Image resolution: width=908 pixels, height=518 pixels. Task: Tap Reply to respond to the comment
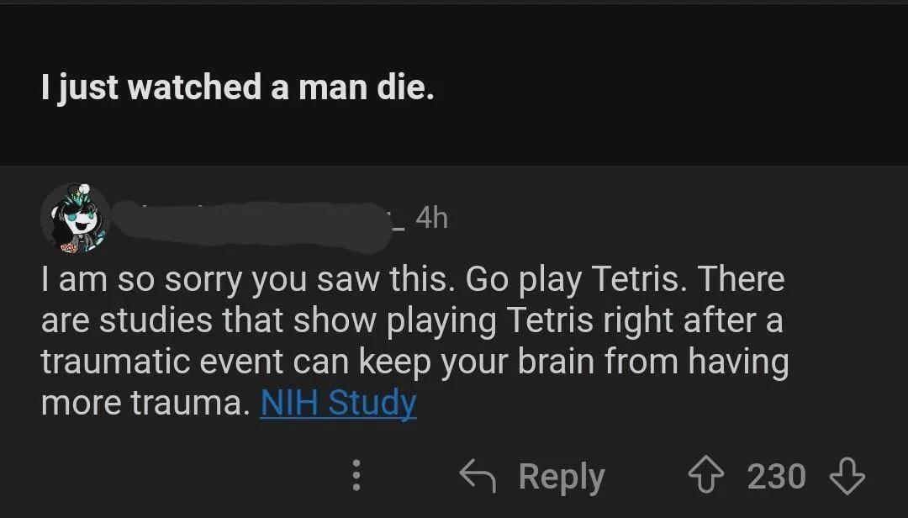pos(560,475)
